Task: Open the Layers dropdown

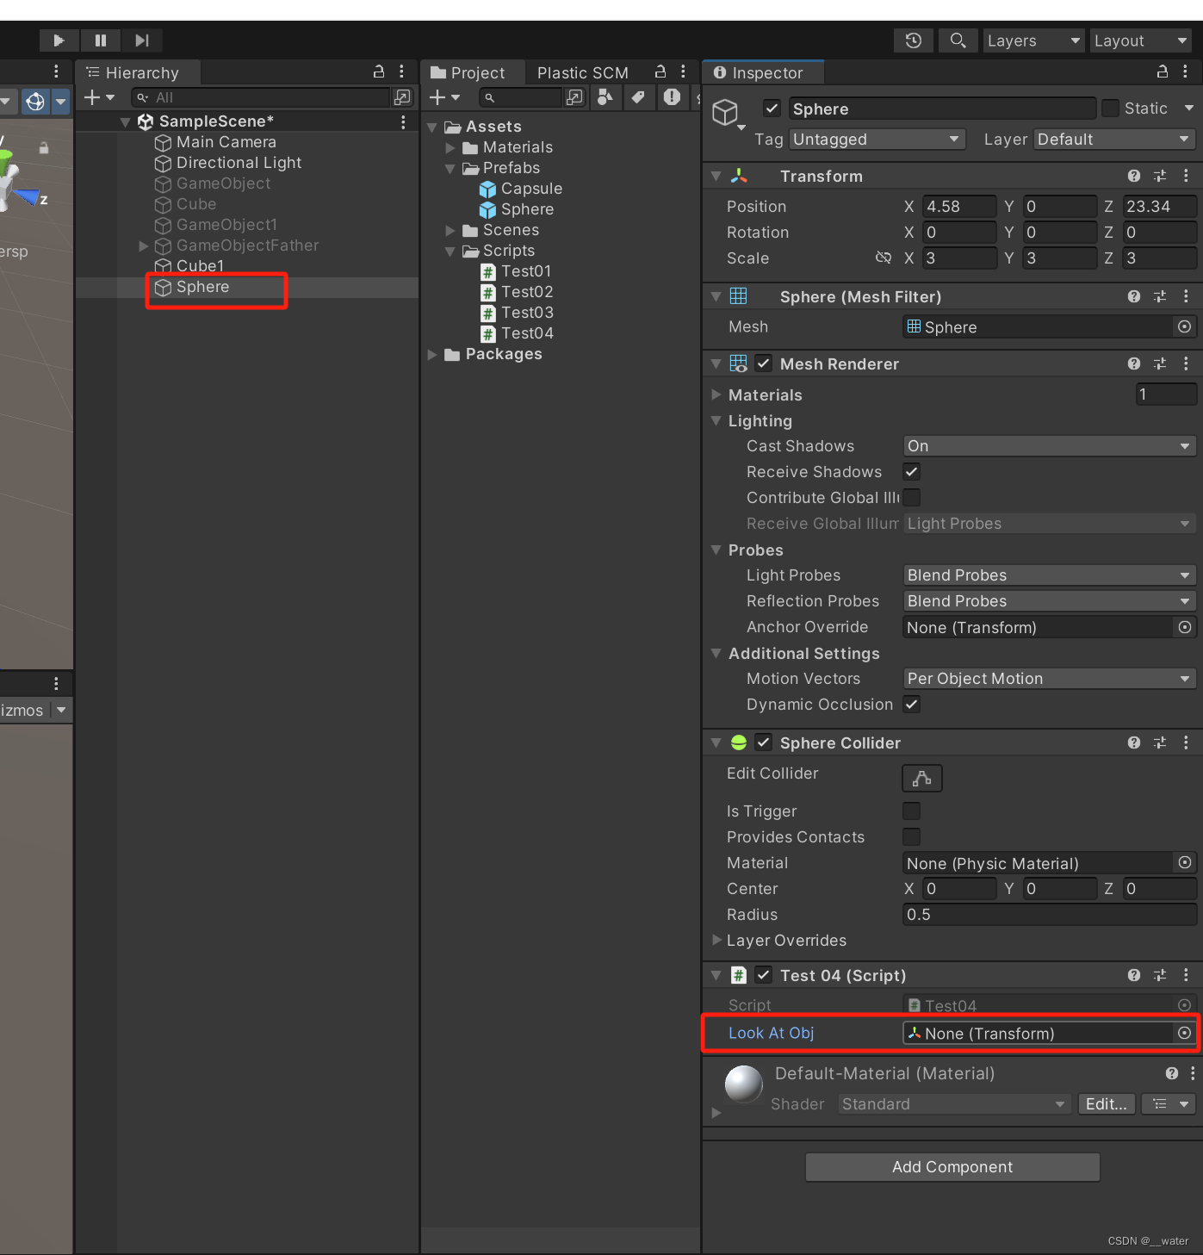Action: [1033, 40]
